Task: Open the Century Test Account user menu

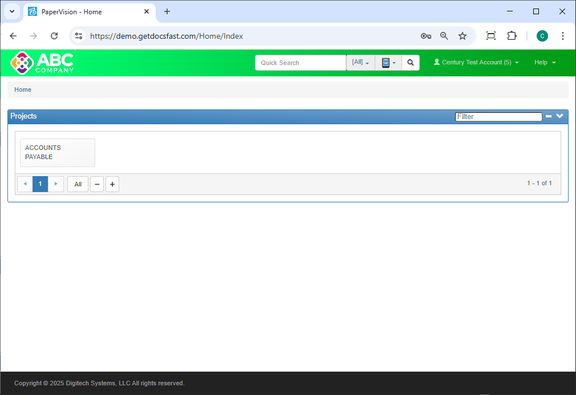Action: tap(476, 63)
